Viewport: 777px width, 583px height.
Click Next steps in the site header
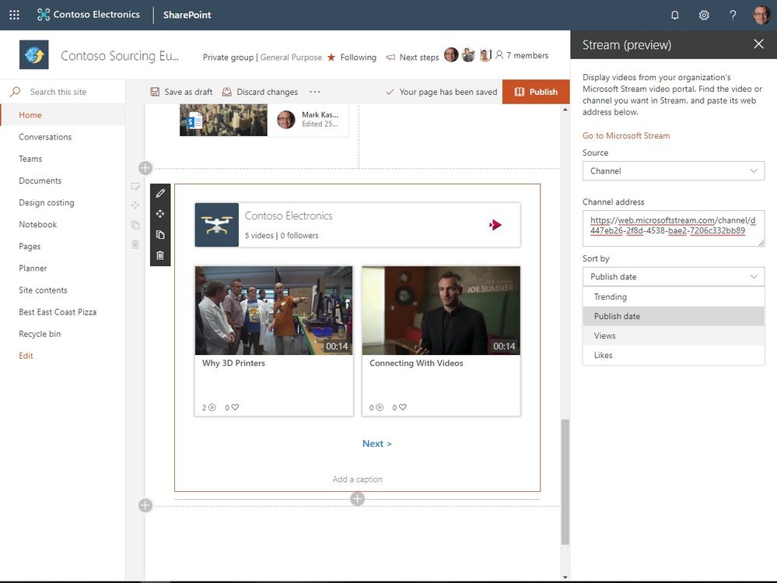pyautogui.click(x=412, y=58)
